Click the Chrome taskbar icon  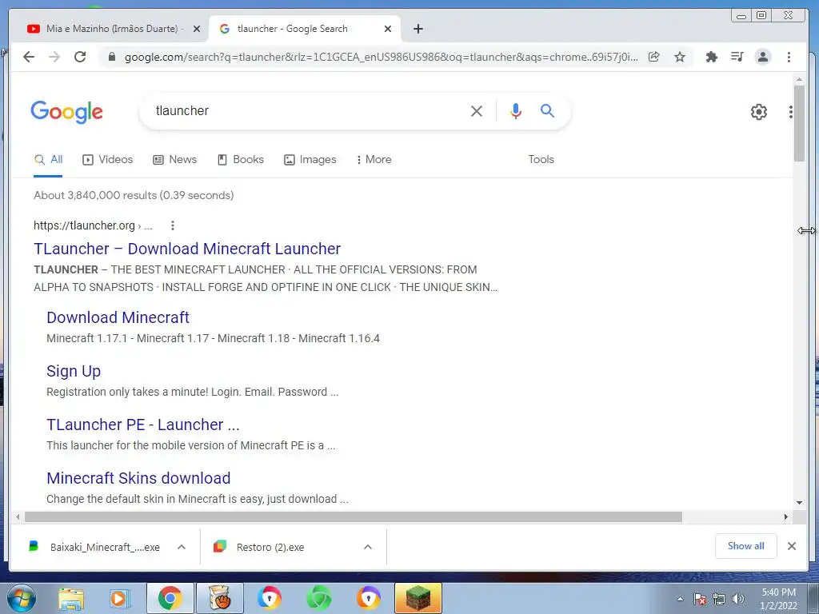tap(170, 598)
